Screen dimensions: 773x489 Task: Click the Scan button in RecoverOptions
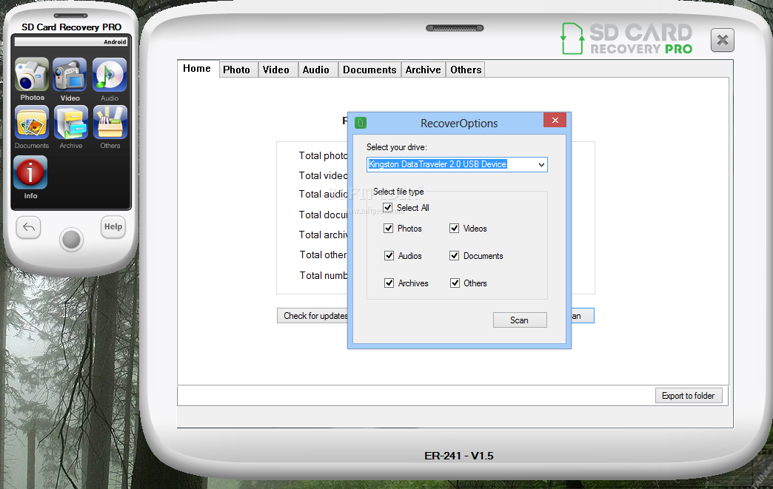point(520,320)
